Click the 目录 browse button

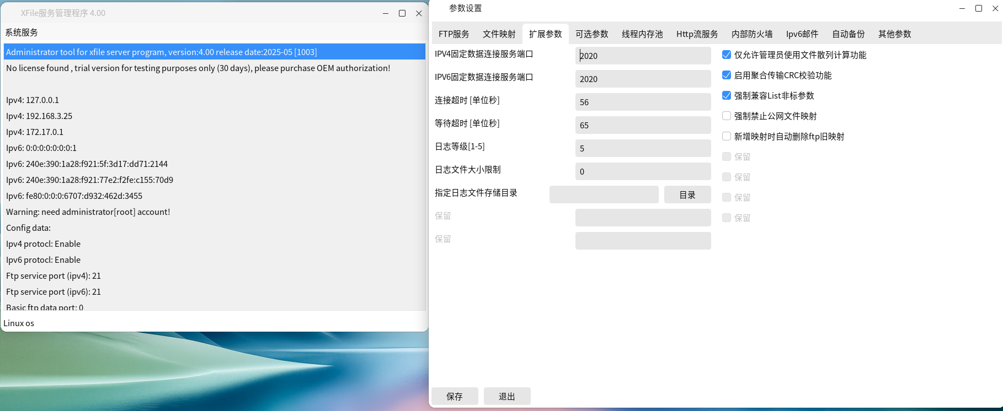click(x=687, y=195)
